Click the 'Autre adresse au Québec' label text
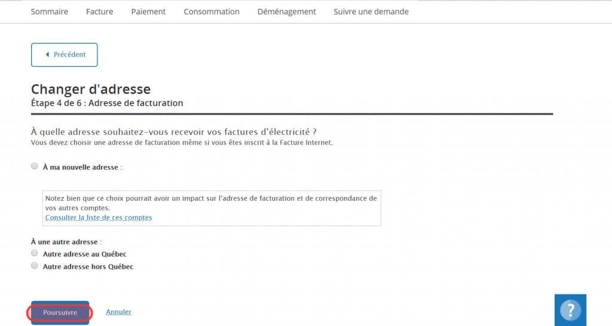 click(85, 254)
